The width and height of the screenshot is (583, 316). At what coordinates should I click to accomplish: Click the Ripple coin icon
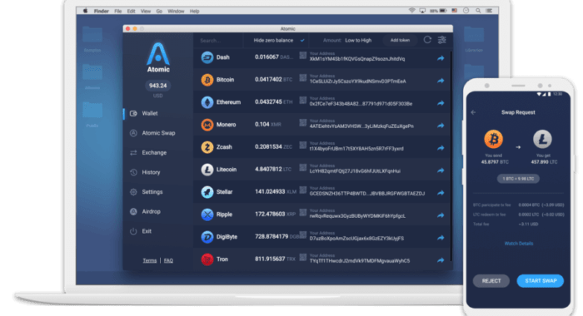(x=207, y=215)
